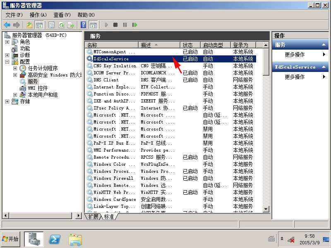Expand the 角色 tree node

point(7,42)
